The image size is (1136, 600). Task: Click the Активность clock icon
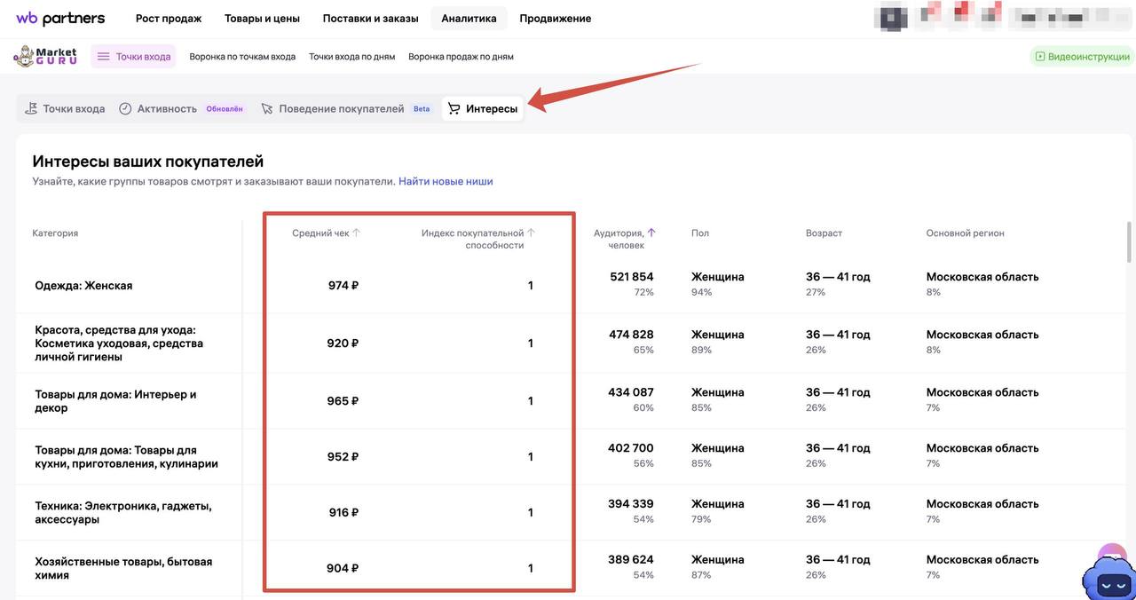[x=125, y=108]
